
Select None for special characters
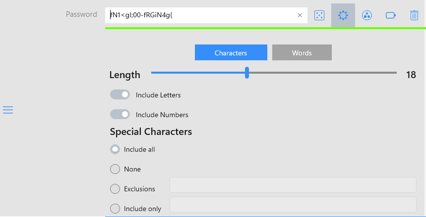(115, 169)
